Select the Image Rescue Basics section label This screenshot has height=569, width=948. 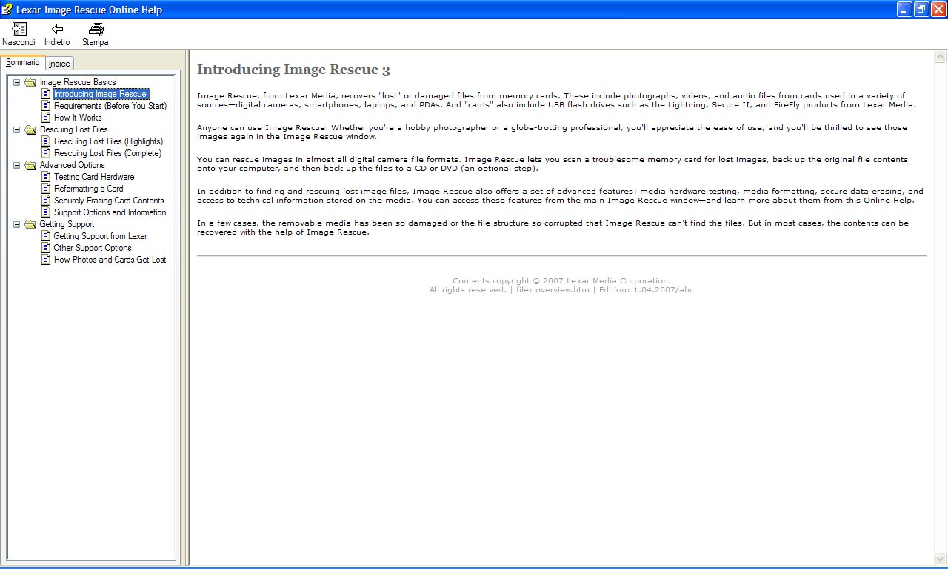(78, 82)
